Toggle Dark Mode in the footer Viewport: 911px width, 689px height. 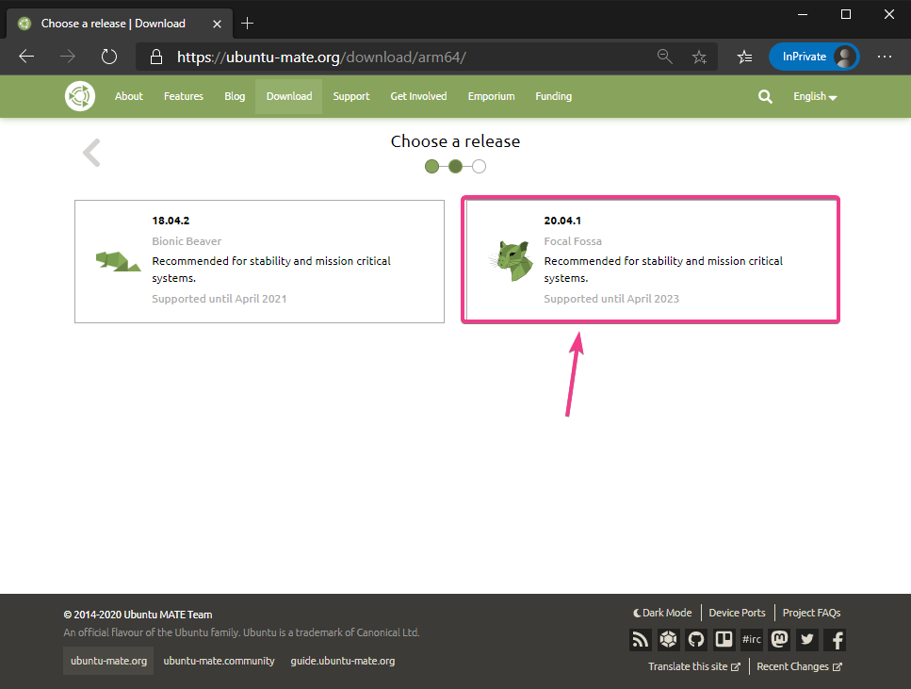tap(662, 613)
